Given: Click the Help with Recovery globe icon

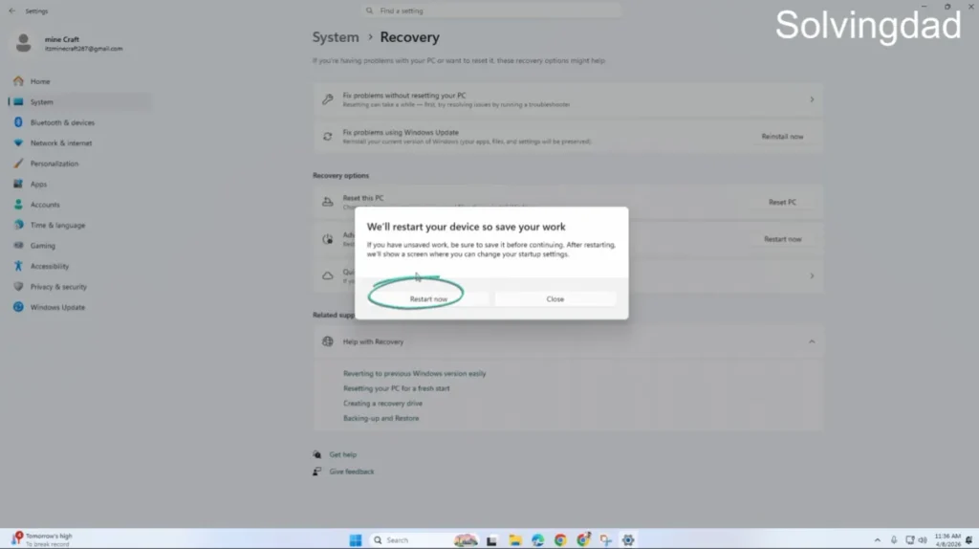Looking at the screenshot, I should [328, 341].
